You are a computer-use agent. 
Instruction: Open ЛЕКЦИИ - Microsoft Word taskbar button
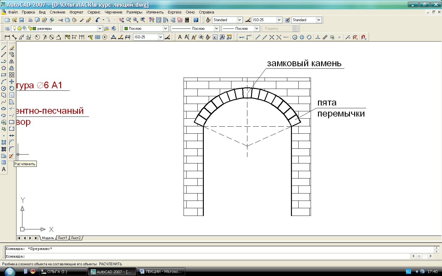point(161,272)
